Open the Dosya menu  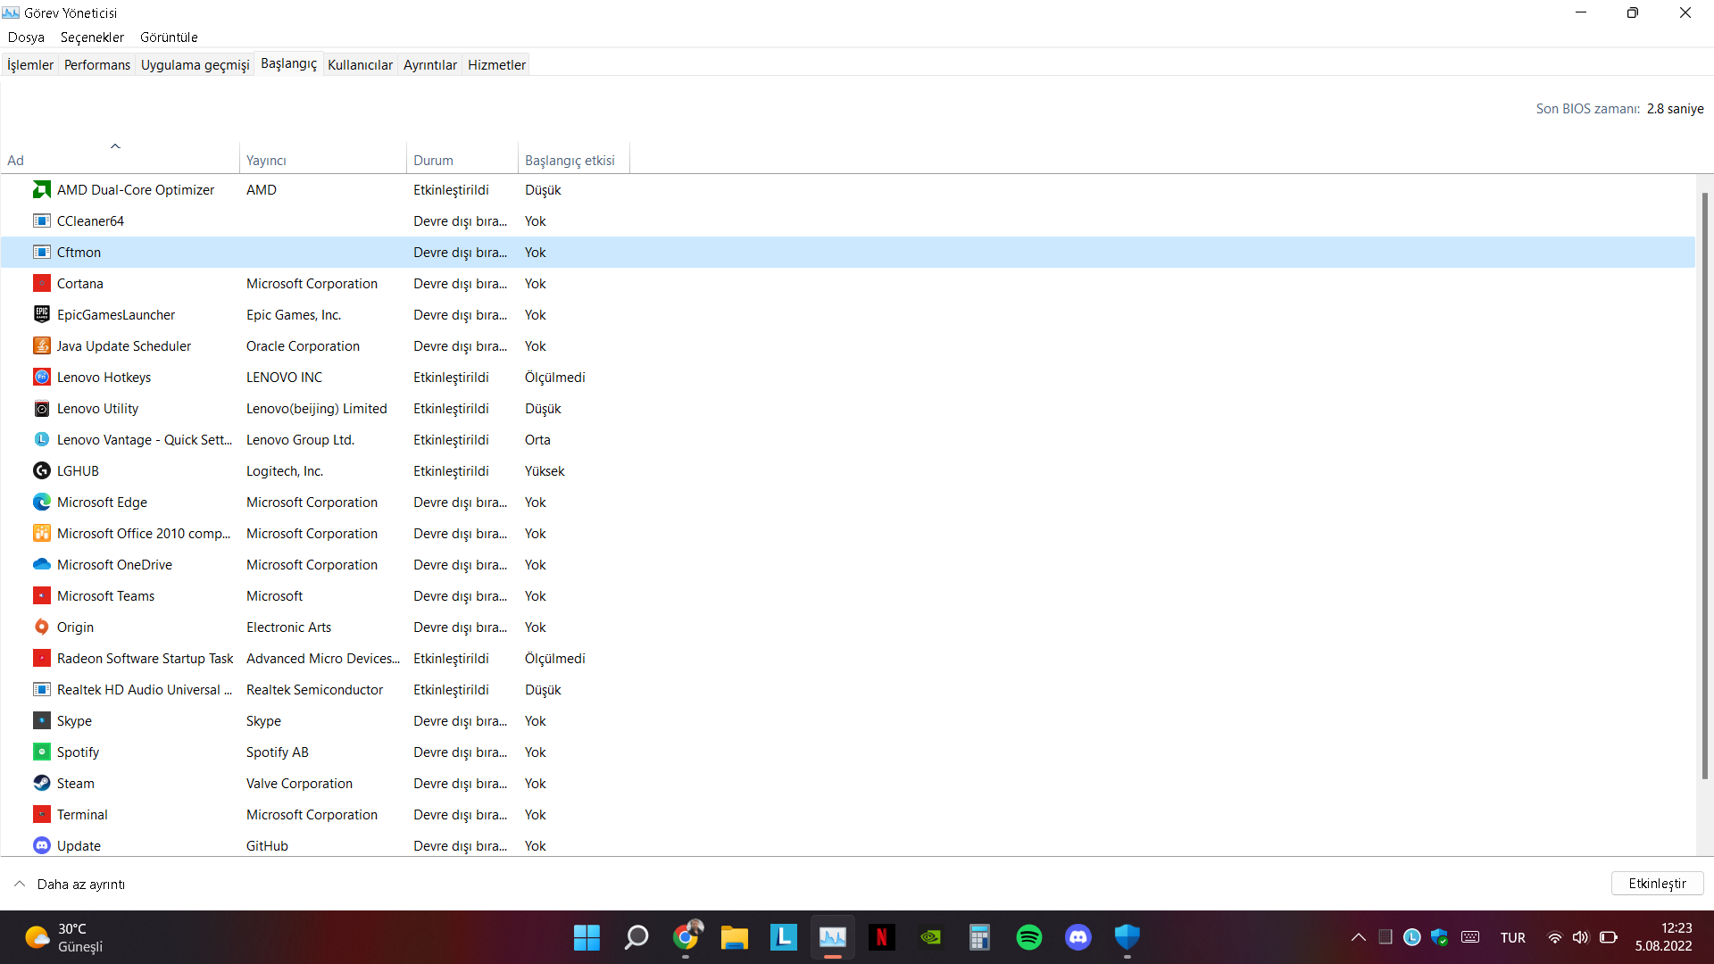coord(26,37)
